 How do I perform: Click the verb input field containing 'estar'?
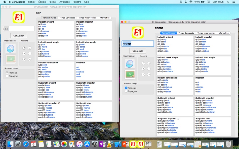tap(138, 44)
